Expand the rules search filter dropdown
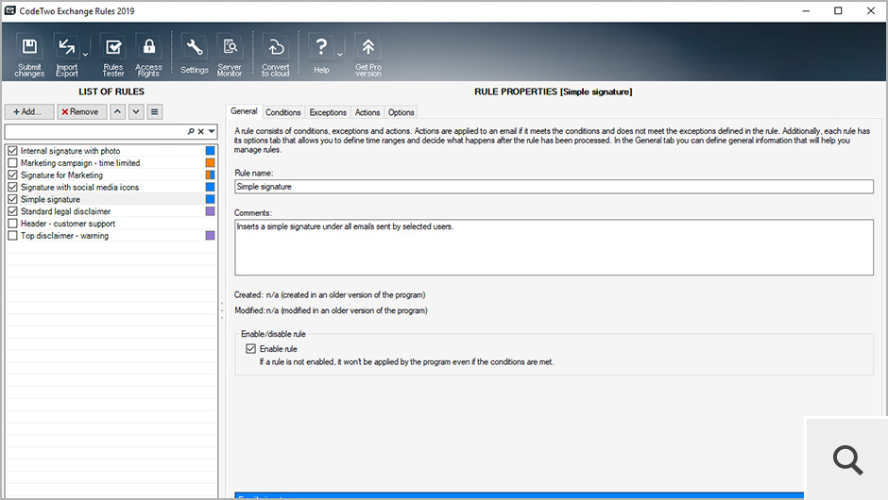The width and height of the screenshot is (888, 500). click(212, 131)
